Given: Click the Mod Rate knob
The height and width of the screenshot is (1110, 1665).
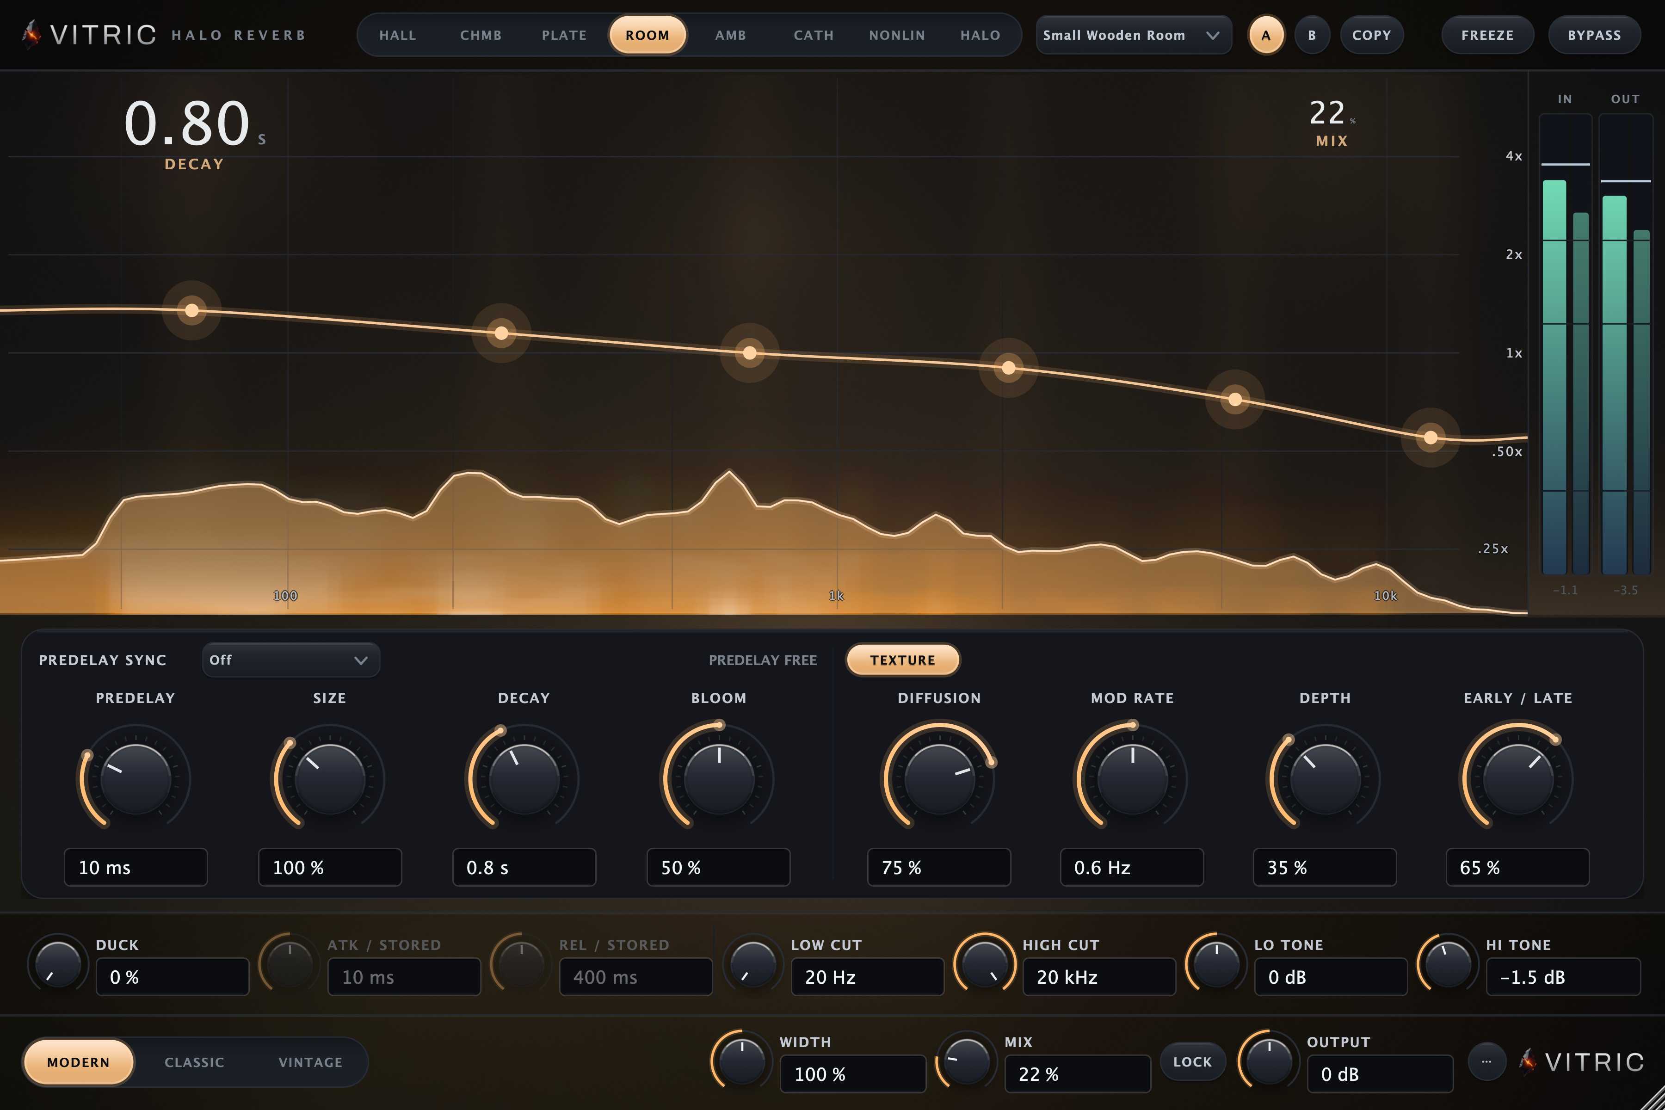Looking at the screenshot, I should [x=1132, y=778].
